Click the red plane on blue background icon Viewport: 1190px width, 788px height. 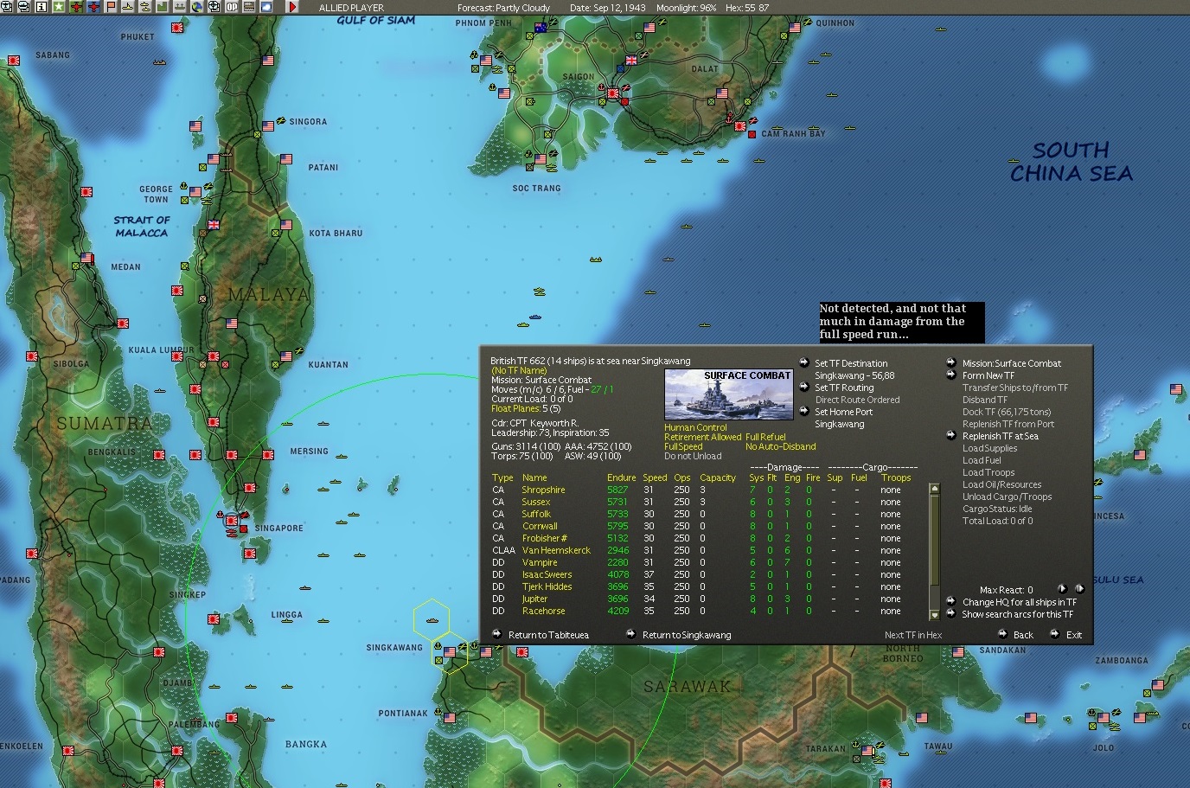pyautogui.click(x=93, y=7)
